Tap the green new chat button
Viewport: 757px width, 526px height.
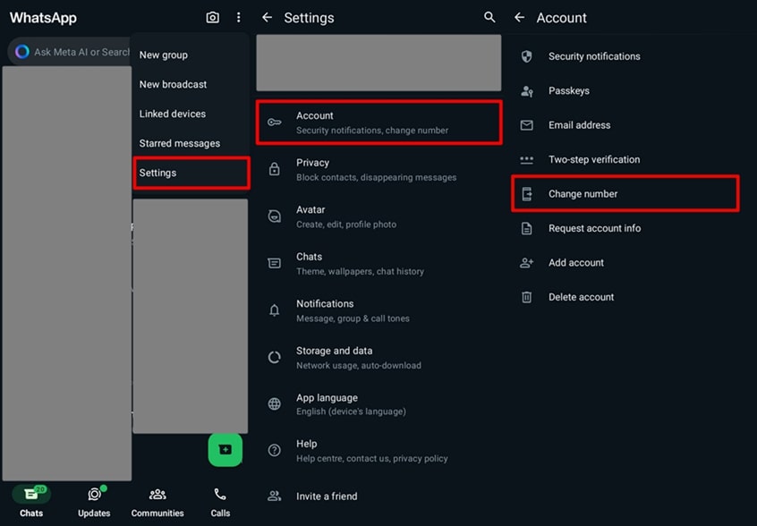[225, 450]
